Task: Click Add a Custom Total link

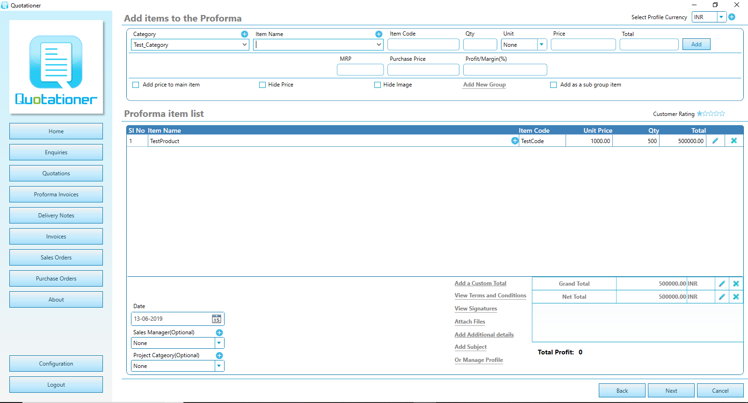Action: pyautogui.click(x=480, y=283)
